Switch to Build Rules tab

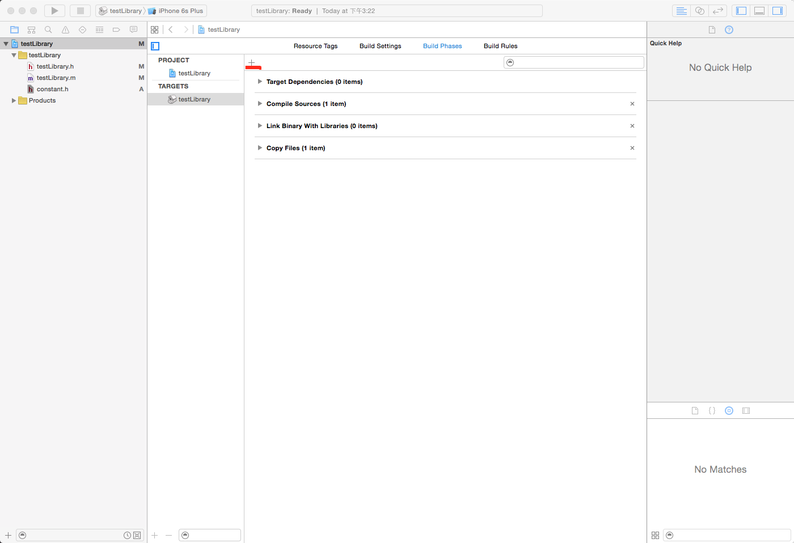[500, 46]
